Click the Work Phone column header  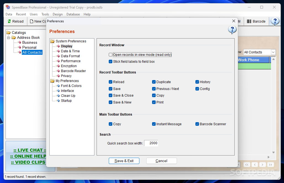(x=253, y=60)
